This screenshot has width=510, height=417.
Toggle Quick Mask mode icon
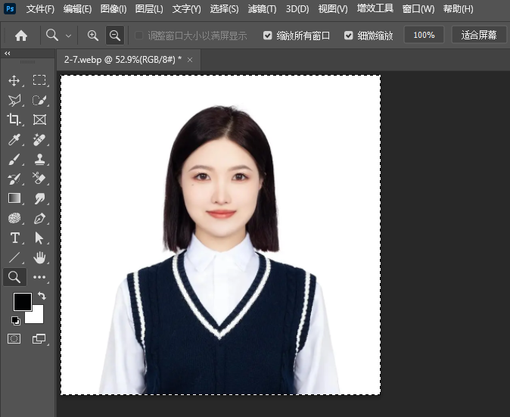pyautogui.click(x=14, y=339)
